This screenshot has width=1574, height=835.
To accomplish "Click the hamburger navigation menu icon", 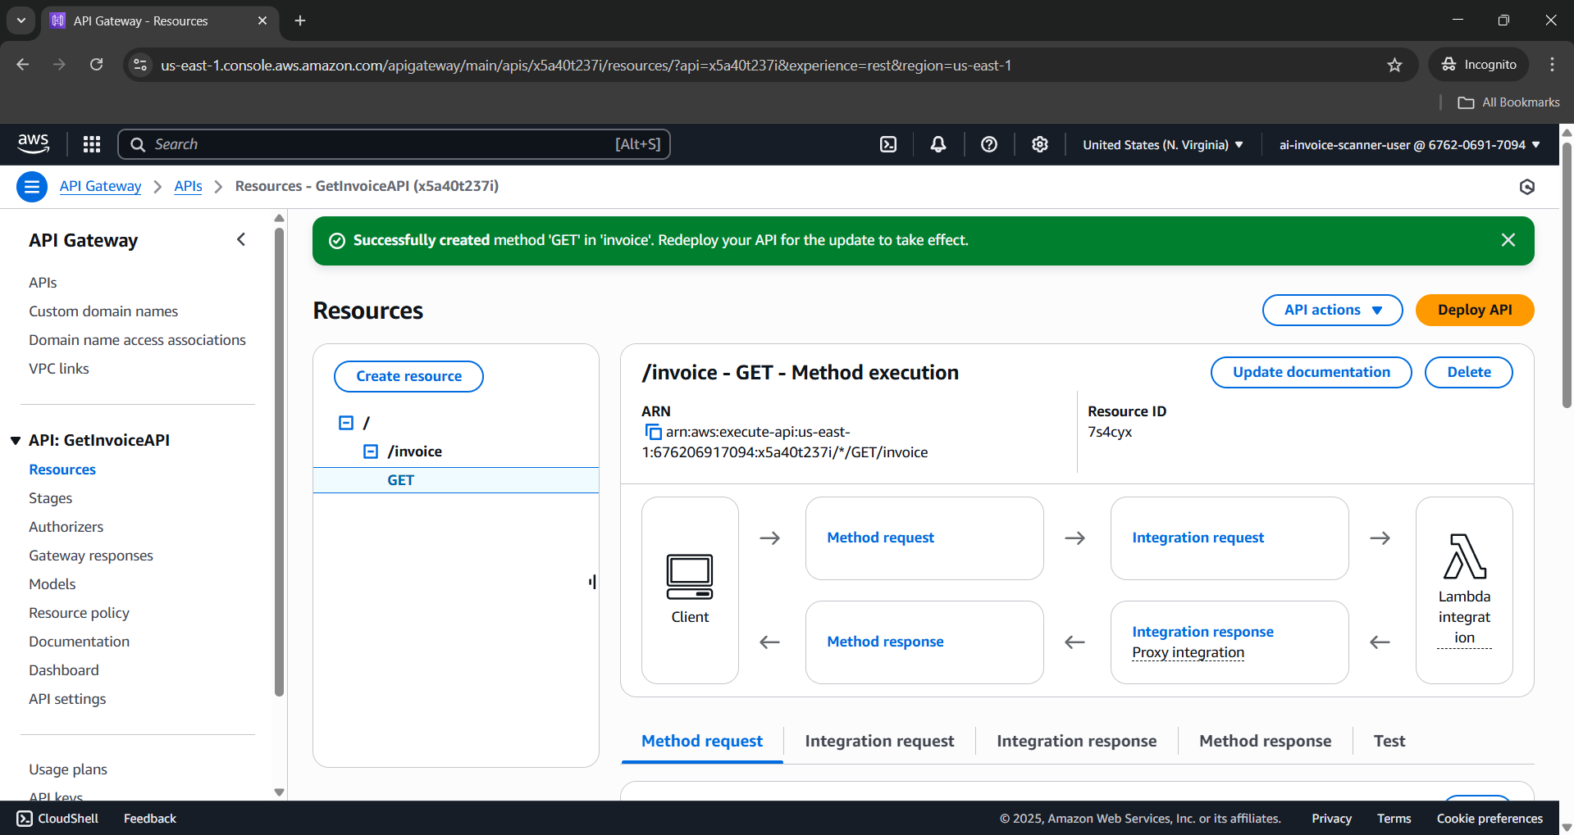I will 32,187.
